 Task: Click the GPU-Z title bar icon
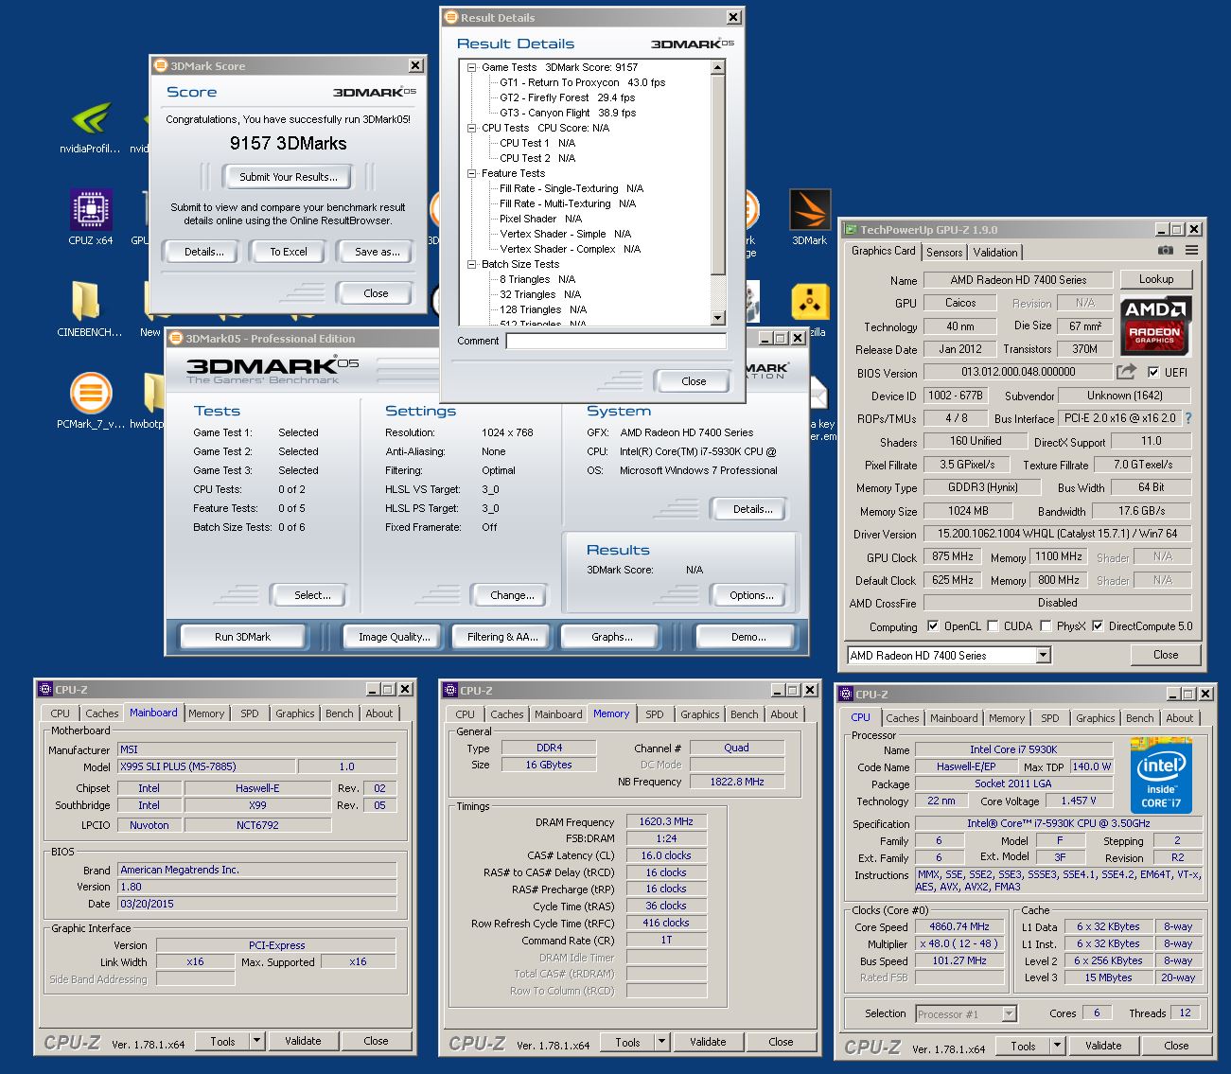pyautogui.click(x=851, y=229)
